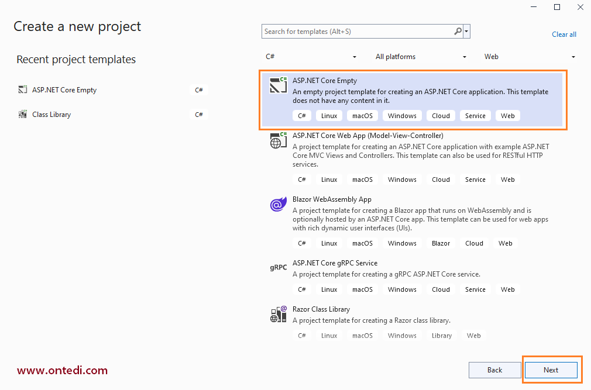This screenshot has height=390, width=591.
Task: Click the Blazor WebAssembly App icon
Action: [278, 205]
